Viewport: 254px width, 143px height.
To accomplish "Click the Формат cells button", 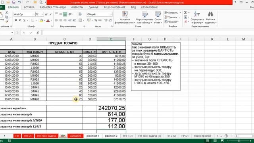I will (x=172, y=22).
